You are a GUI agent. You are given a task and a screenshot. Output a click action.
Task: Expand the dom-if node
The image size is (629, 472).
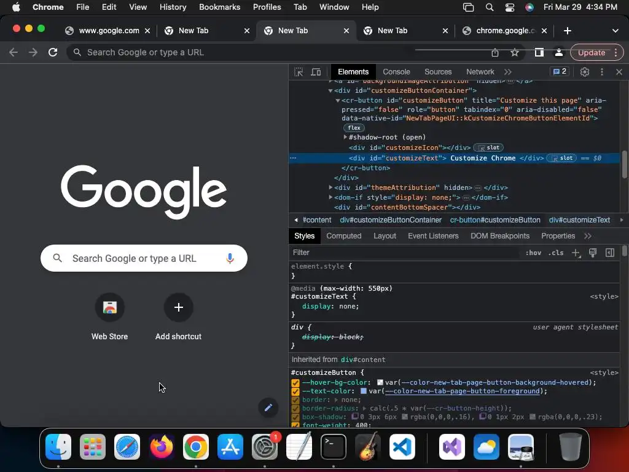[330, 197]
